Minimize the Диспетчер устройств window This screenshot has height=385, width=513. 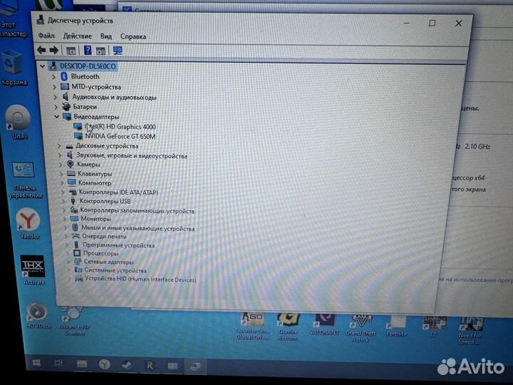pos(406,23)
